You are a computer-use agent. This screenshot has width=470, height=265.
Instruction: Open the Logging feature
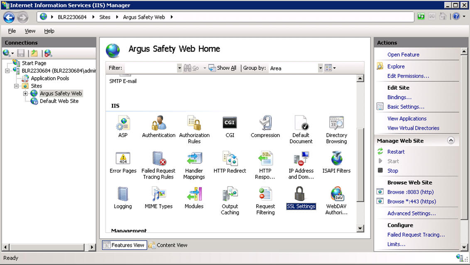click(x=123, y=194)
